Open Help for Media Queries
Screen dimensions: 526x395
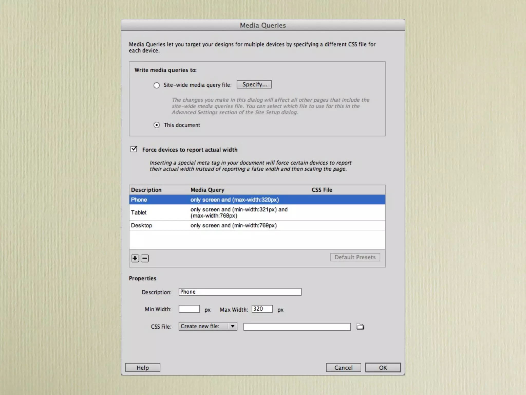click(143, 367)
